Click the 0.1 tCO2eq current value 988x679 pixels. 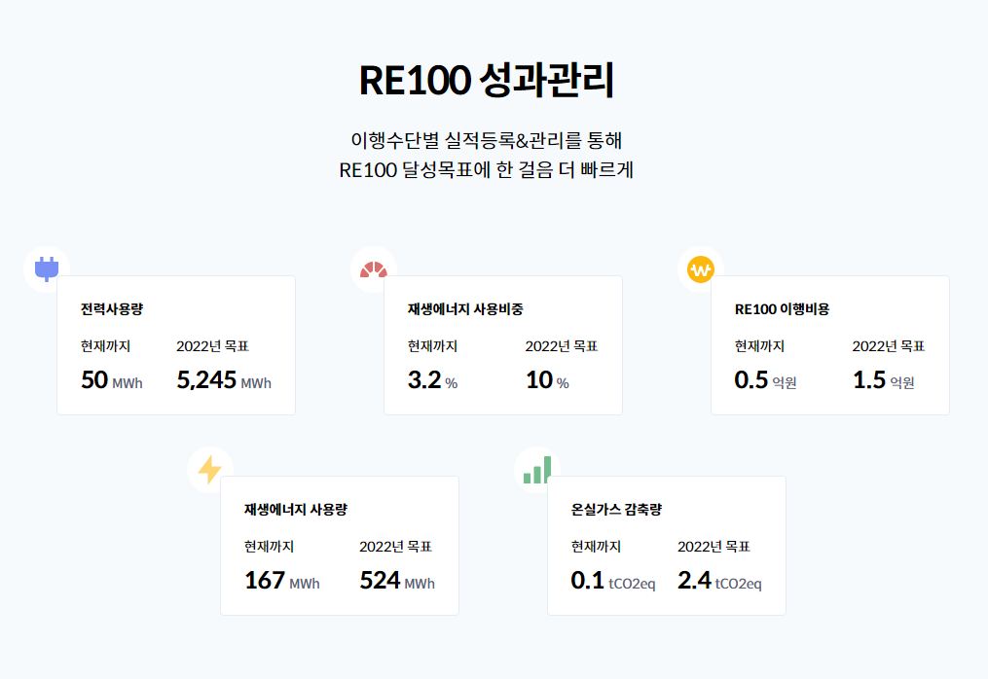(x=612, y=581)
